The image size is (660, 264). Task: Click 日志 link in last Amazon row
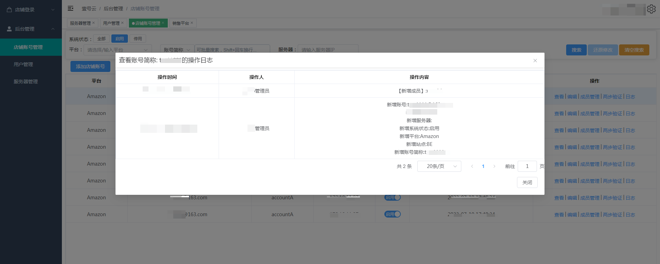[630, 215]
